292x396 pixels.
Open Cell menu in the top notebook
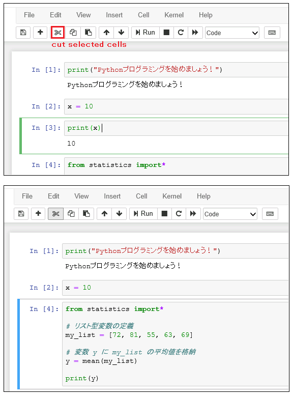click(143, 15)
